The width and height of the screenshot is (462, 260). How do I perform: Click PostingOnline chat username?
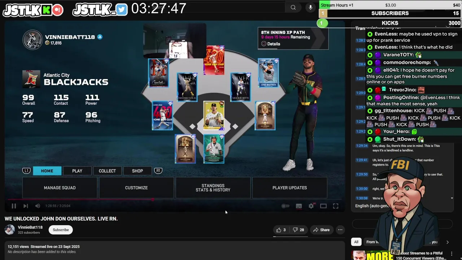400,97
